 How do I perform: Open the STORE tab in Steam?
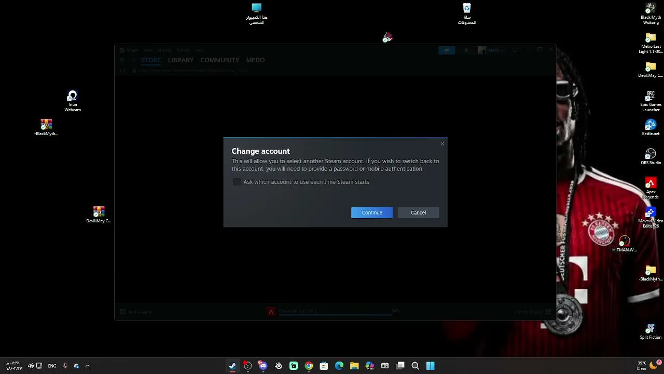tap(151, 60)
